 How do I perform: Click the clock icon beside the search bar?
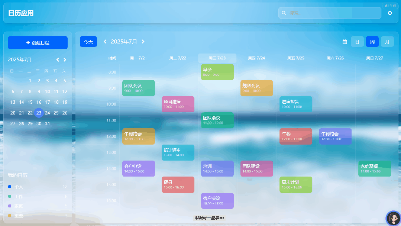click(x=390, y=13)
